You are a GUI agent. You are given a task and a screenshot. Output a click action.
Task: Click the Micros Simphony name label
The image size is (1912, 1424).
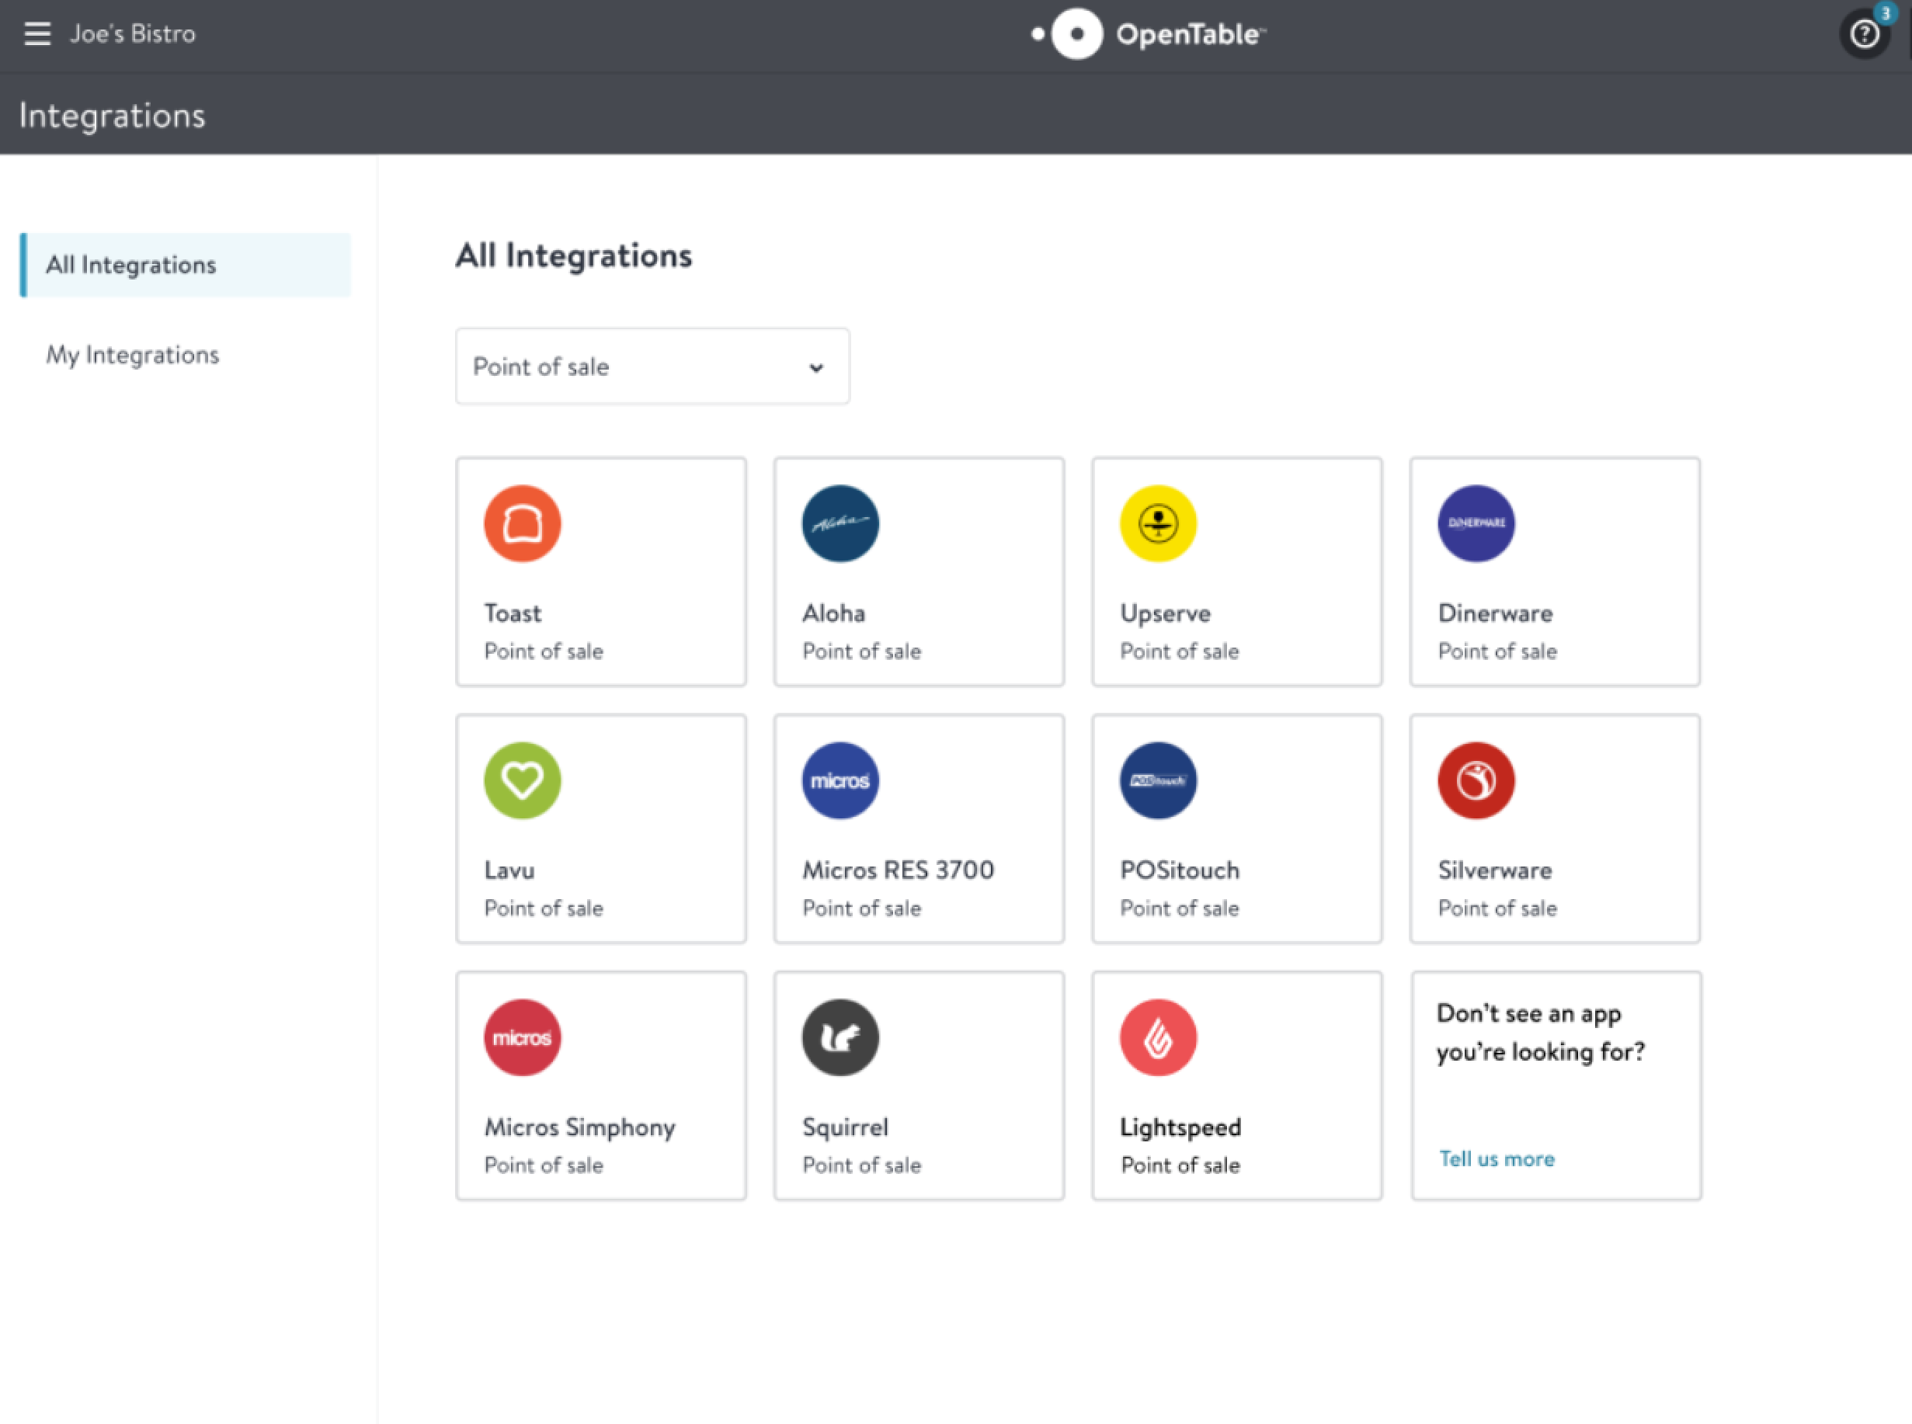click(x=580, y=1127)
